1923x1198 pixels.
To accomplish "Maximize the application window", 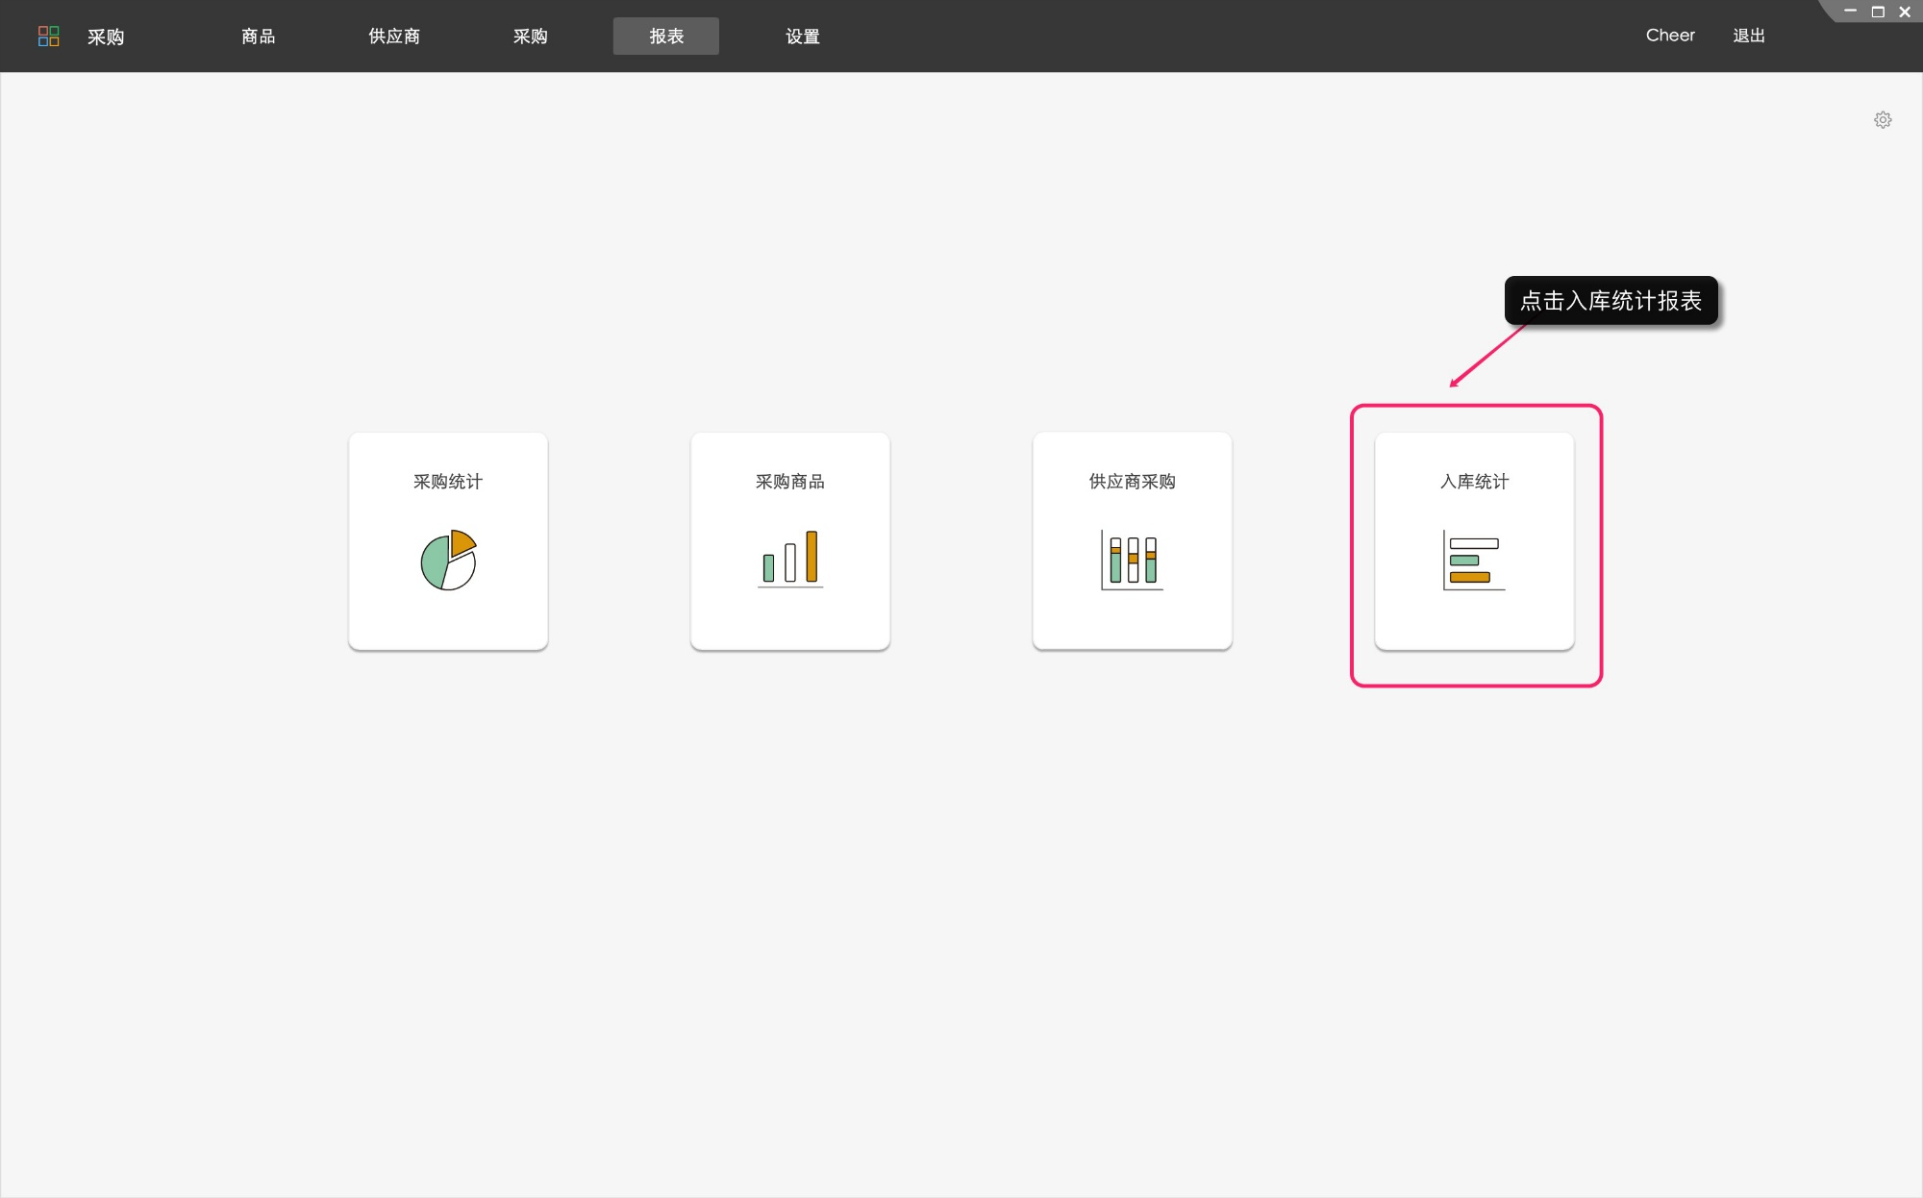I will click(1878, 12).
